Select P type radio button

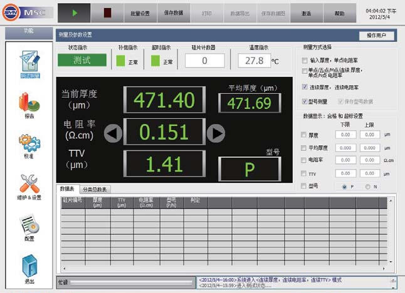344,187
